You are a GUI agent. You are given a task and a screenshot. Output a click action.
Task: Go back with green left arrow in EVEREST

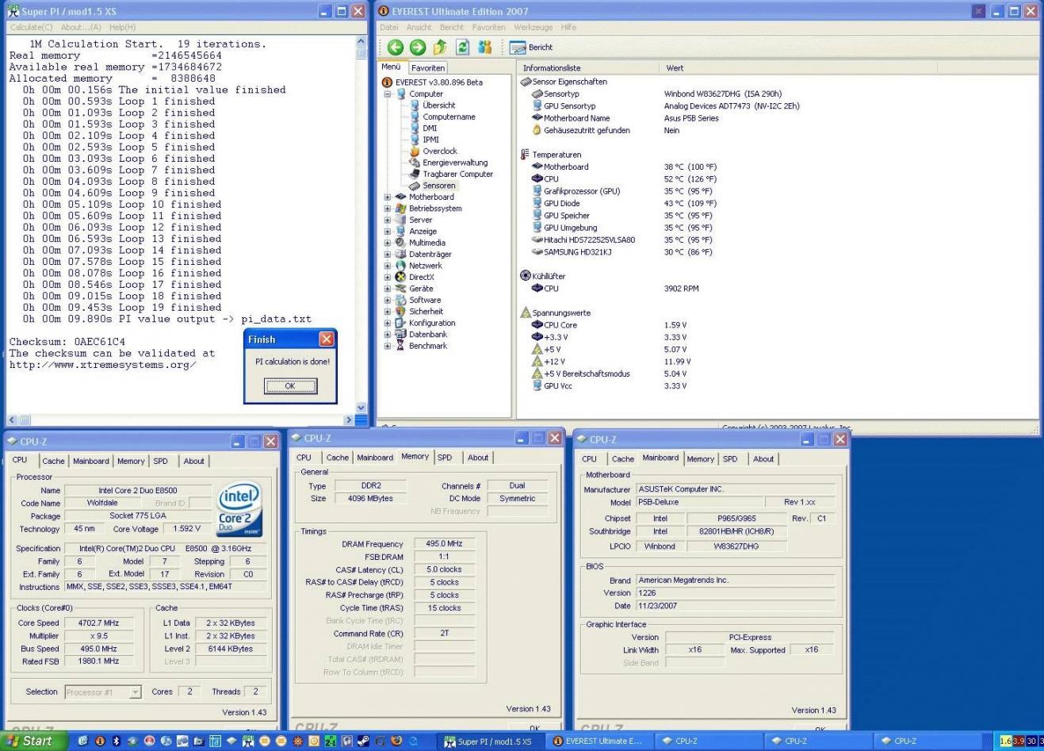pyautogui.click(x=396, y=48)
